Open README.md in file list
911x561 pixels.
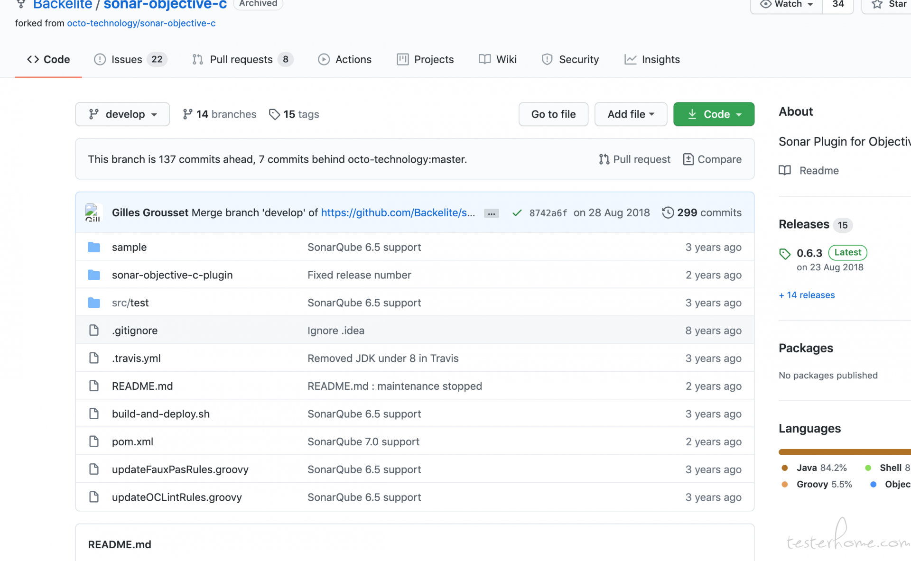[142, 386]
